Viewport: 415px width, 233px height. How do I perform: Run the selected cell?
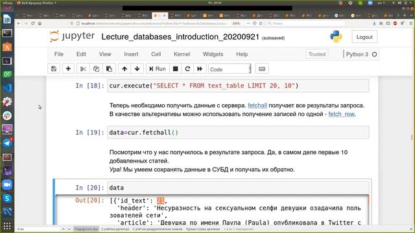point(158,69)
